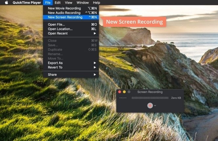Start recording with the red record button

tap(150, 106)
